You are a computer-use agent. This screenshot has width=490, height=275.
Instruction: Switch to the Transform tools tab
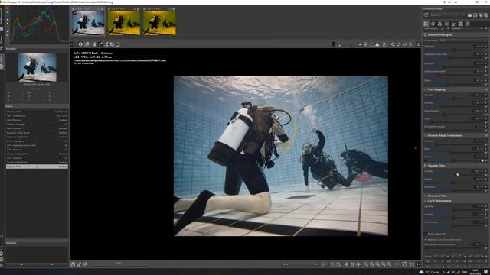pyautogui.click(x=453, y=24)
